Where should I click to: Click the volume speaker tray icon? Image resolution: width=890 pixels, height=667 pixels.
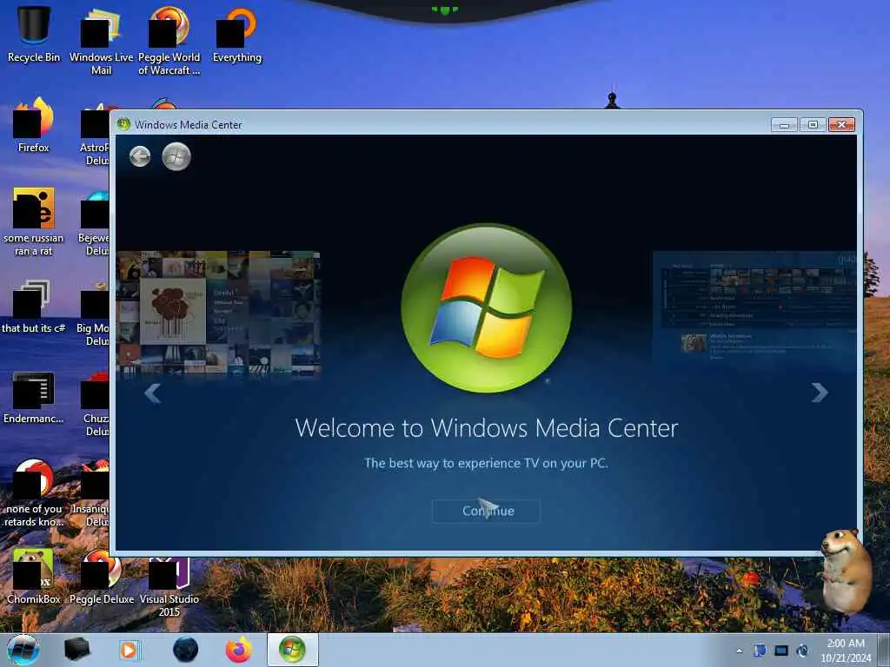[802, 650]
